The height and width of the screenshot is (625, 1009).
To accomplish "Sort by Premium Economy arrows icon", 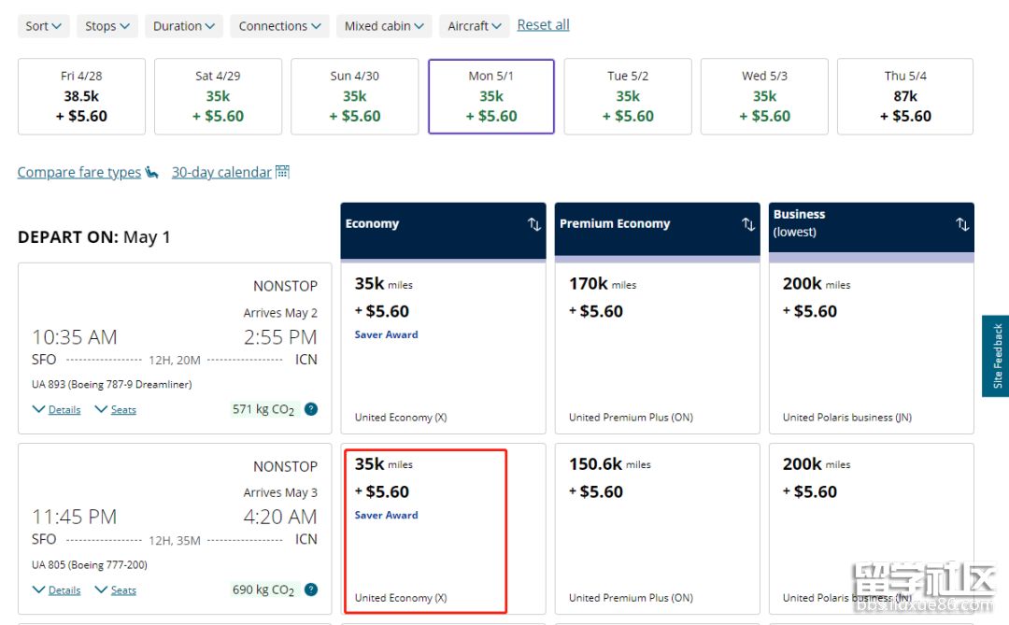I will pyautogui.click(x=747, y=224).
